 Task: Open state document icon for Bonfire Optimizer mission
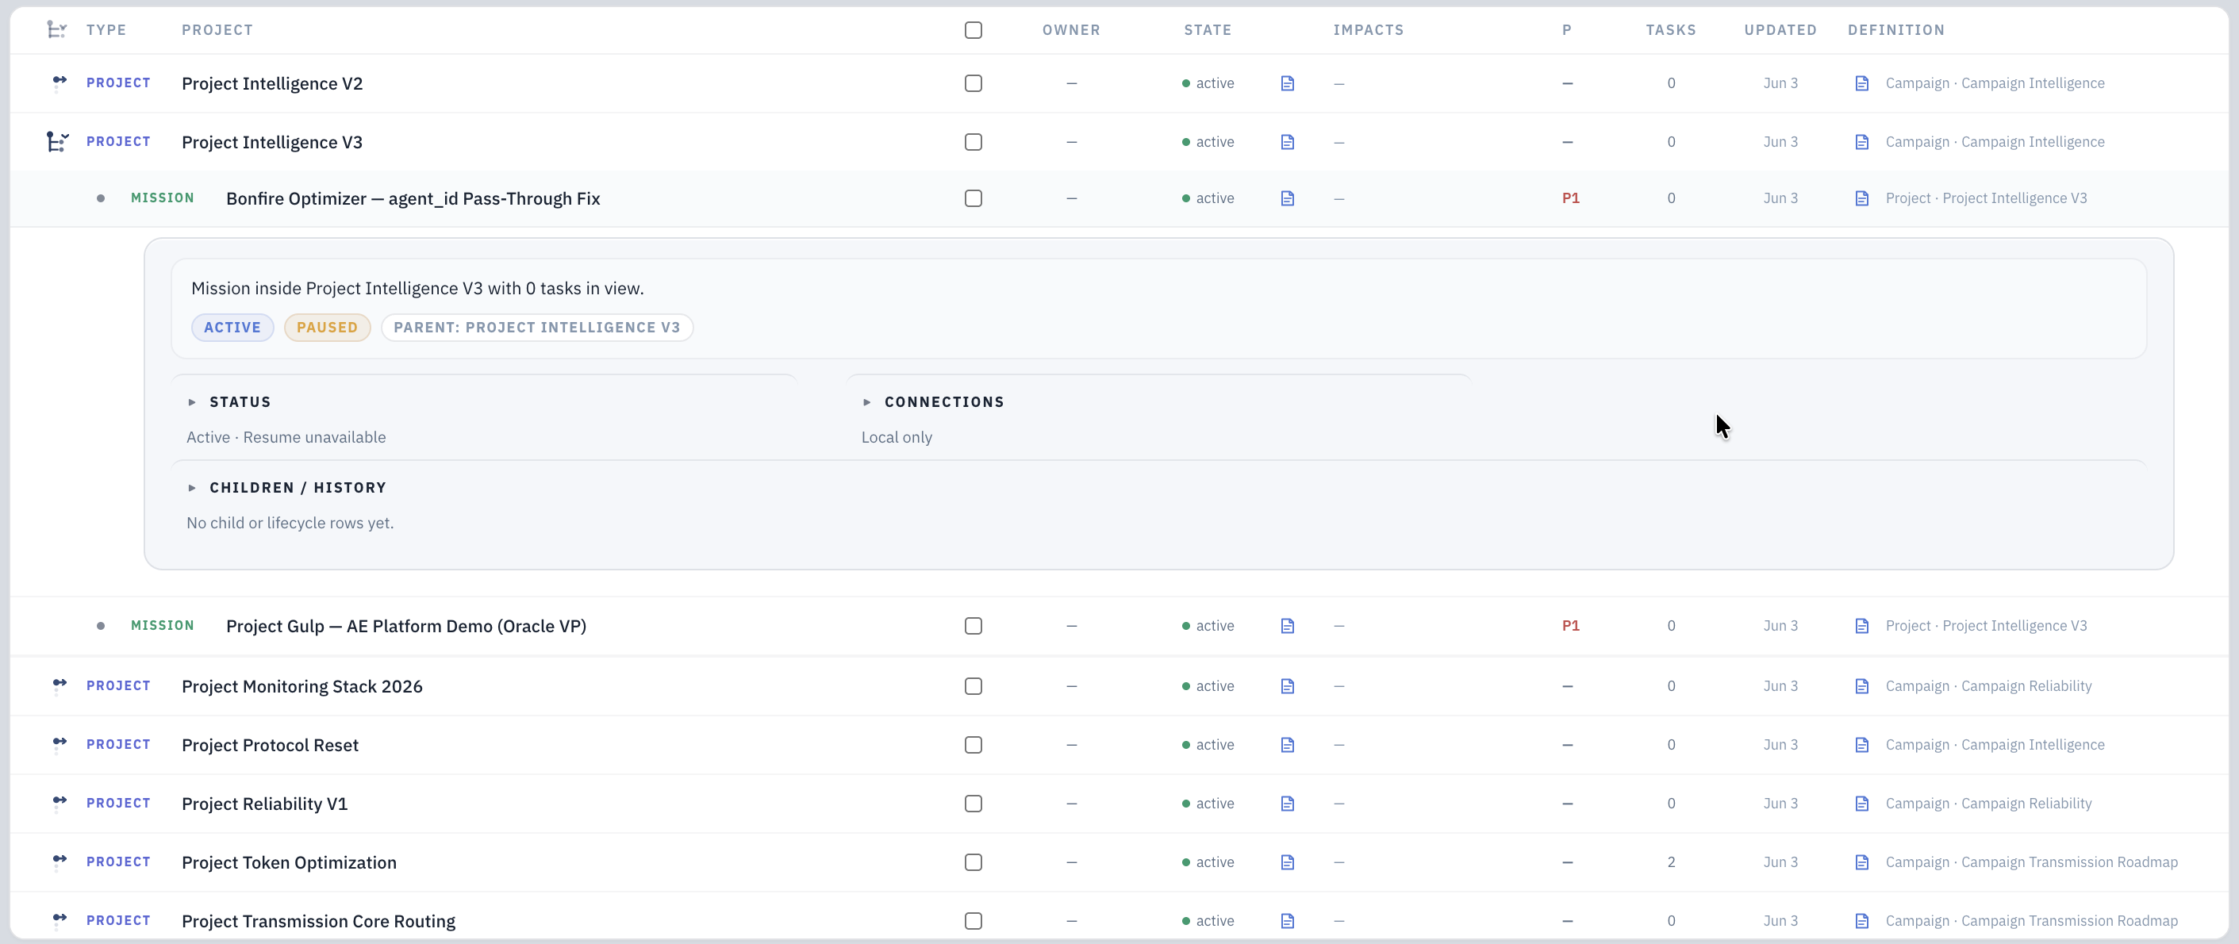[x=1287, y=198]
